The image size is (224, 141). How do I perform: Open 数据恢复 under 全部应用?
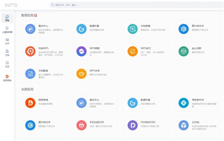click(146, 103)
